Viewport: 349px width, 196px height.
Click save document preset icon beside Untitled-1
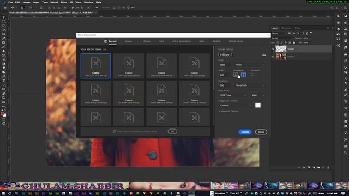(264, 54)
